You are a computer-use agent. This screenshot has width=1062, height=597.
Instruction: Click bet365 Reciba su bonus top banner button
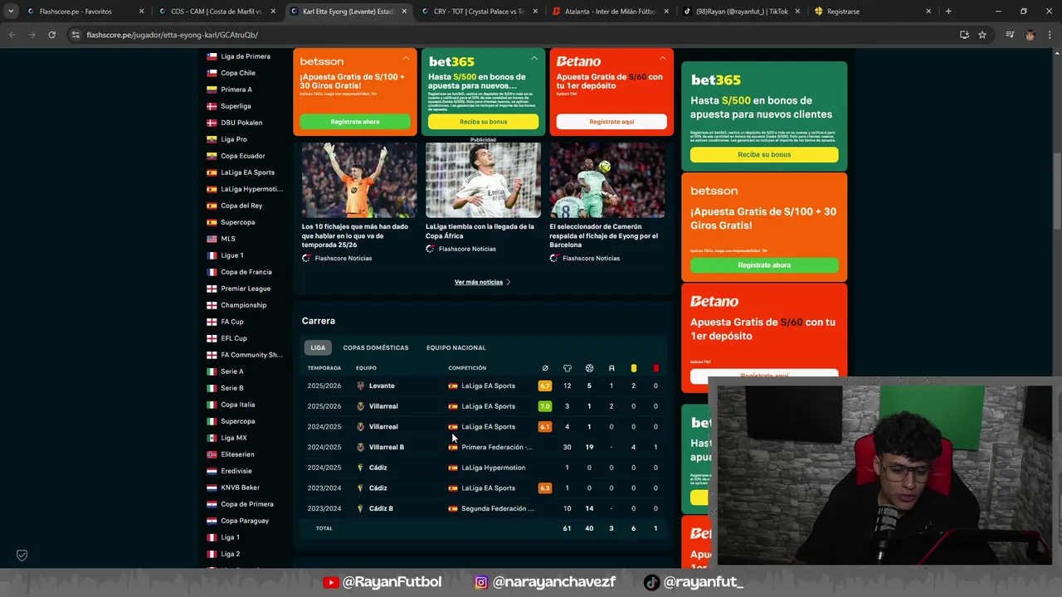[483, 122]
